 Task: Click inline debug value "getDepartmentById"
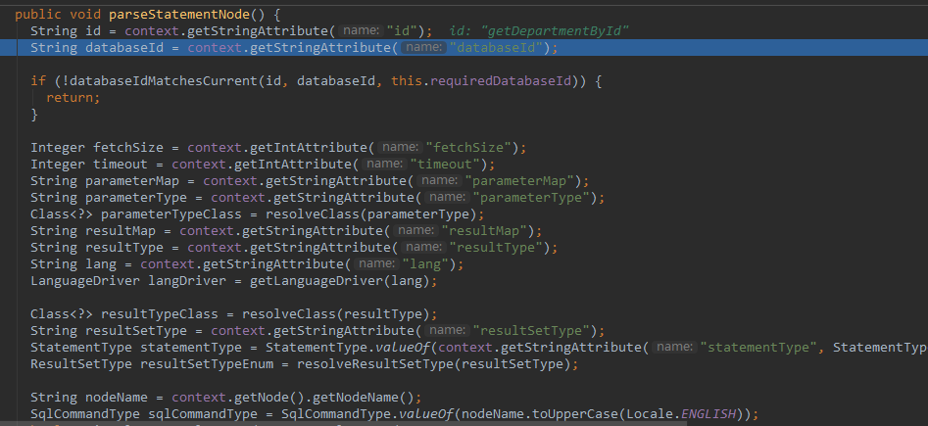coord(558,31)
